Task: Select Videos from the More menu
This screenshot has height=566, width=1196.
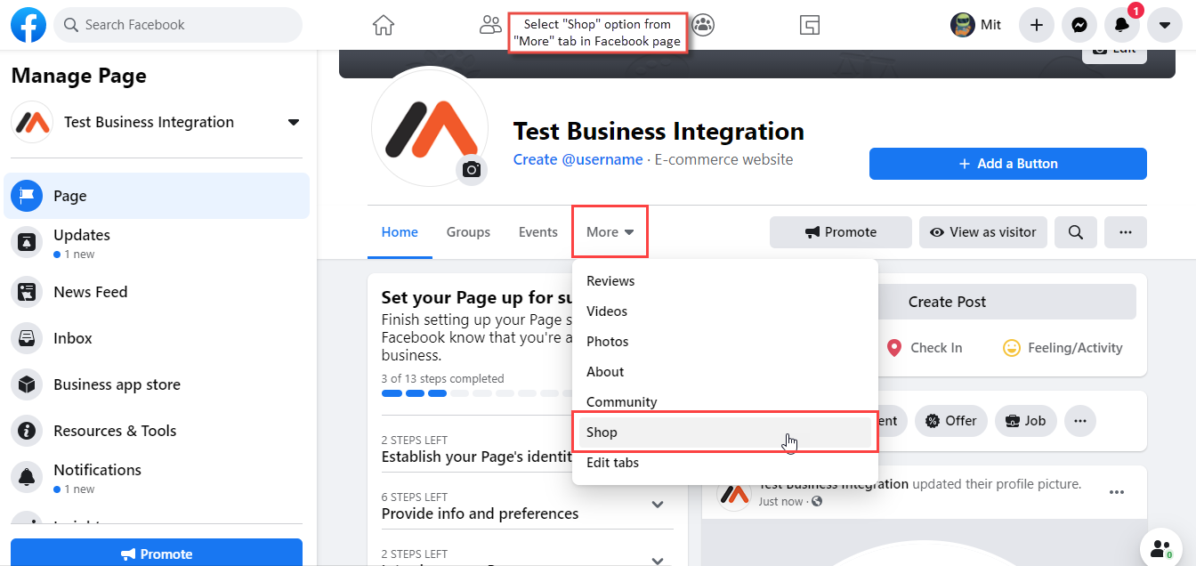Action: click(724, 311)
